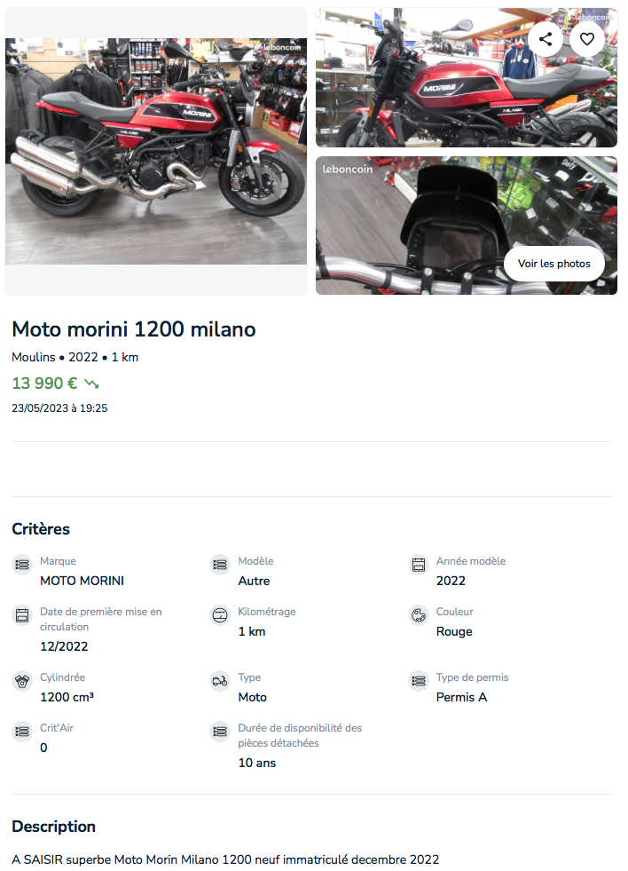Viewport: 628px width, 871px height.
Task: Toggle the heart favorite icon
Action: (x=587, y=39)
